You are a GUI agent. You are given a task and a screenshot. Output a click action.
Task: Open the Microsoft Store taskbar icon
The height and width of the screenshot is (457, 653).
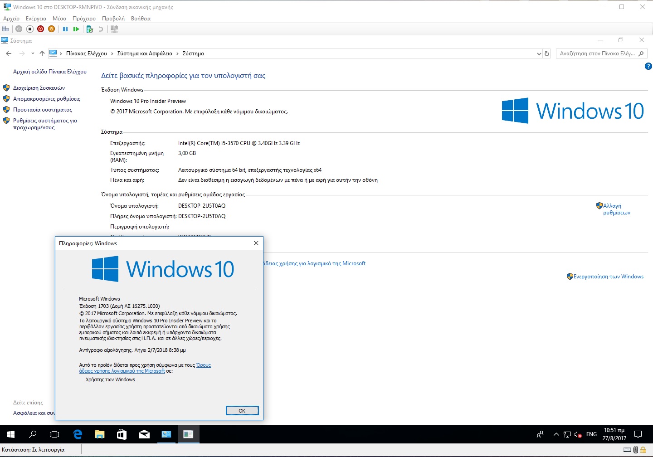[122, 434]
